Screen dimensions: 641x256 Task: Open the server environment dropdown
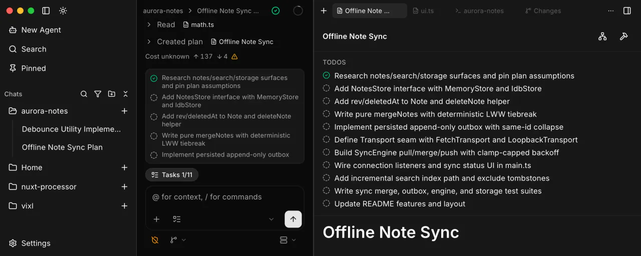288,240
